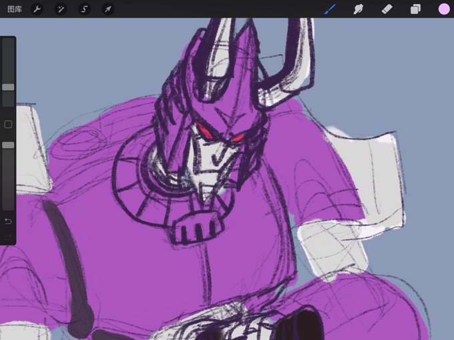Select the Selection S-shaped tool
This screenshot has height=340, width=454.
[x=84, y=9]
